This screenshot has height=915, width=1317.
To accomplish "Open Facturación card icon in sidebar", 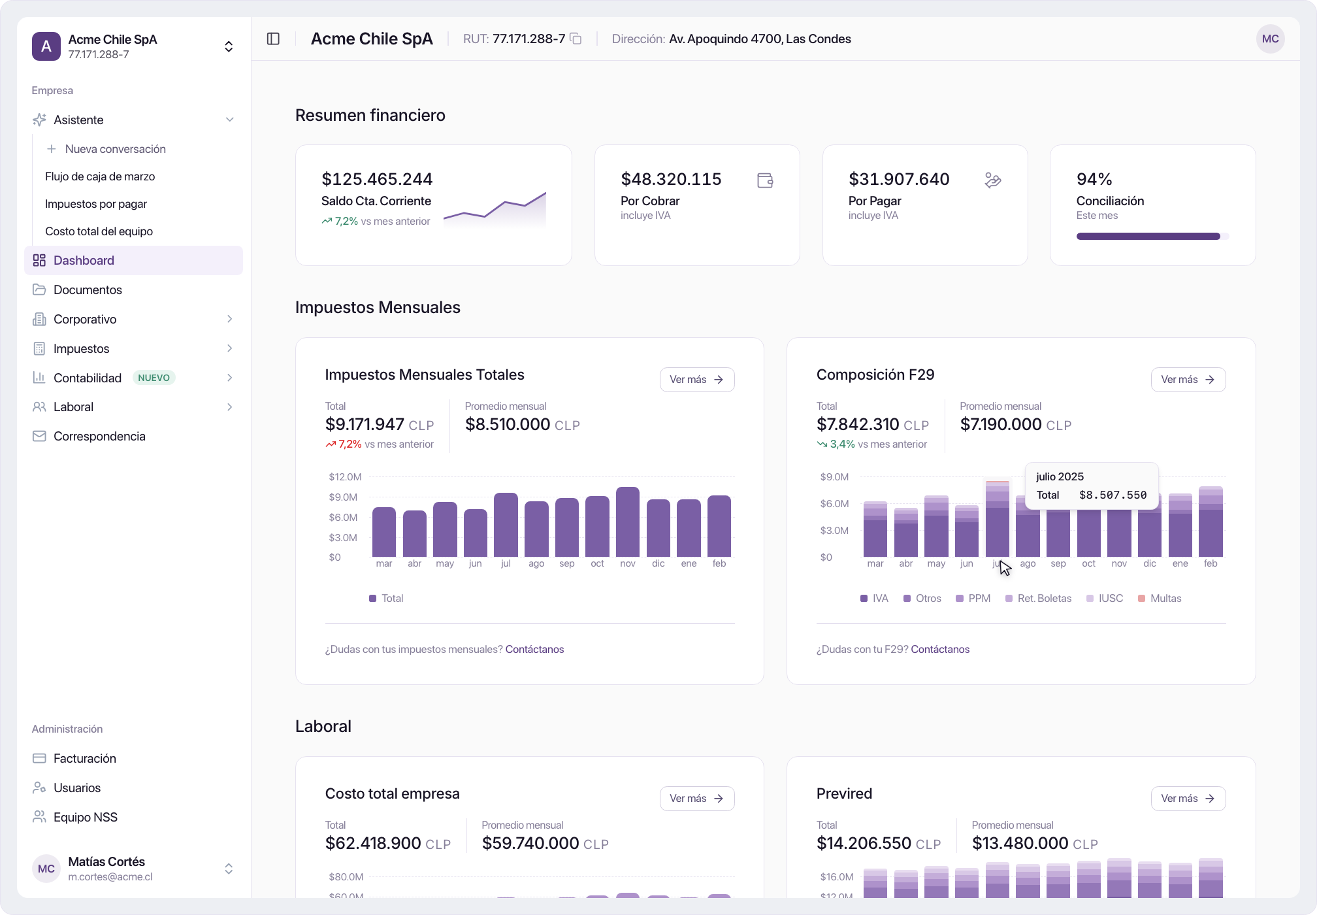I will (x=39, y=758).
